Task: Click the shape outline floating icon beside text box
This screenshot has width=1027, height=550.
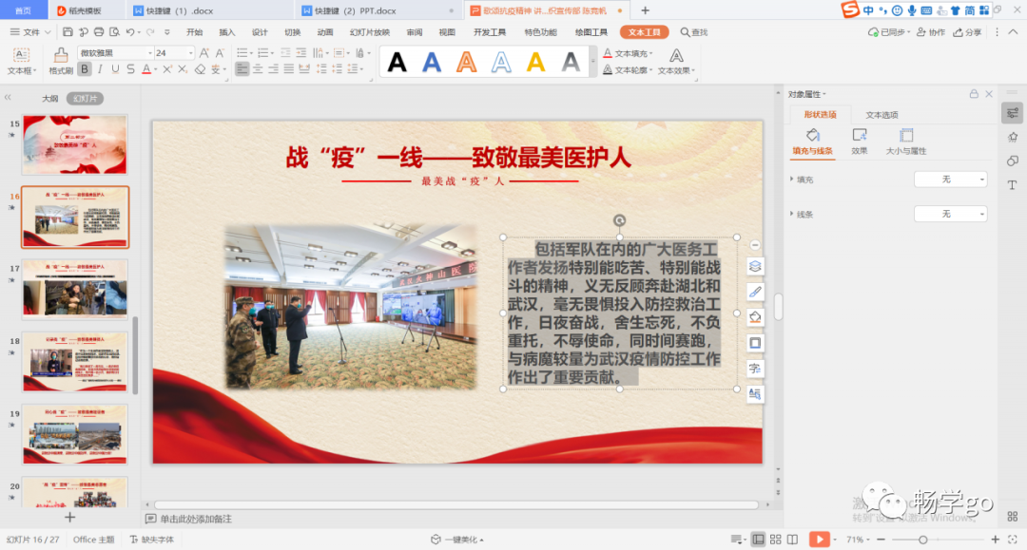Action: tap(755, 343)
